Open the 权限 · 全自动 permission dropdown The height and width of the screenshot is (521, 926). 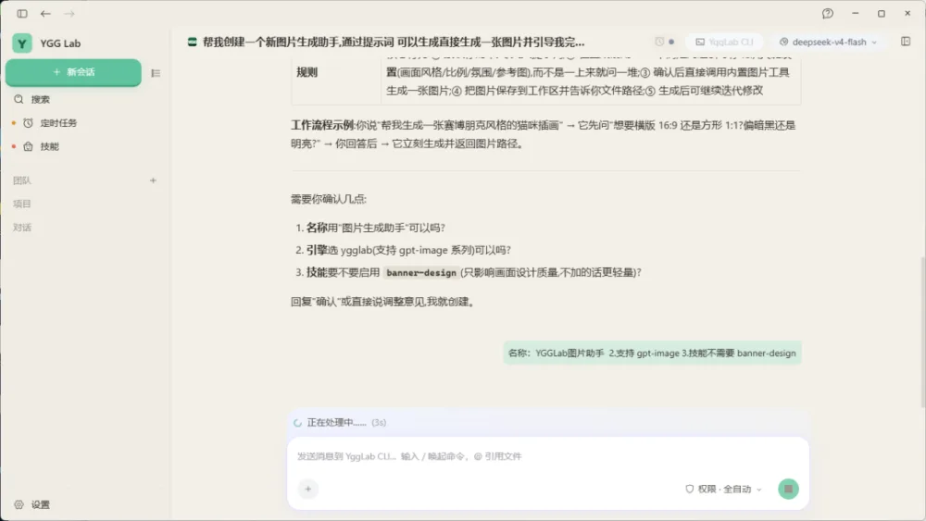click(x=723, y=489)
